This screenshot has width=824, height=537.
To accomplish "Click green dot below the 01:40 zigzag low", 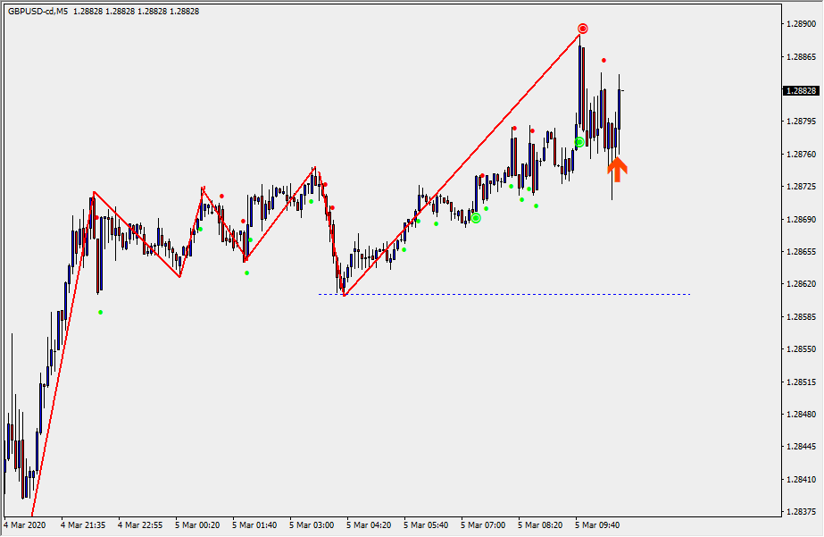I will [247, 273].
